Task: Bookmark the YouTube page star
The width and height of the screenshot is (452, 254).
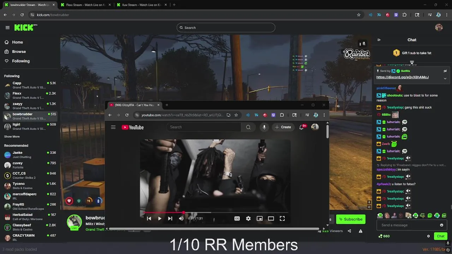Action: pos(236,115)
